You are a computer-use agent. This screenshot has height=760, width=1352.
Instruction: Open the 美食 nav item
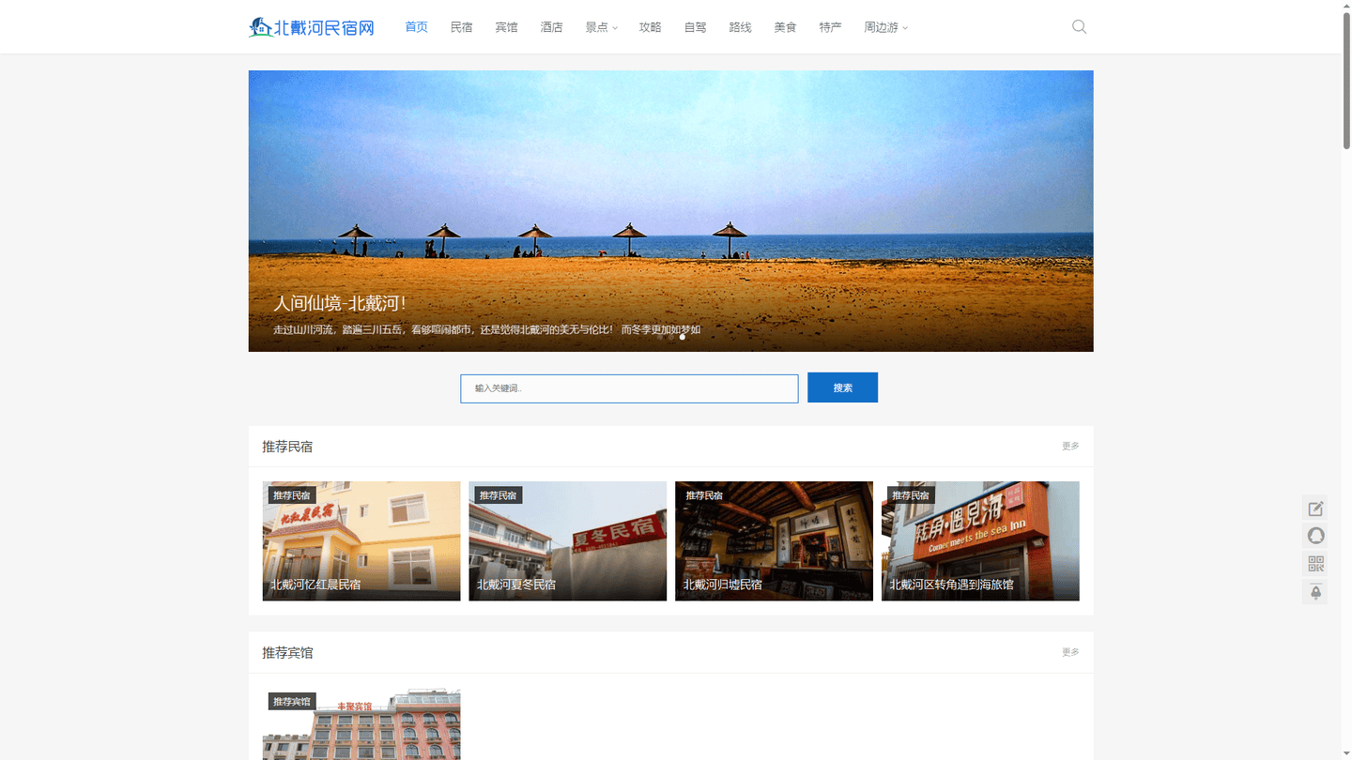(785, 27)
